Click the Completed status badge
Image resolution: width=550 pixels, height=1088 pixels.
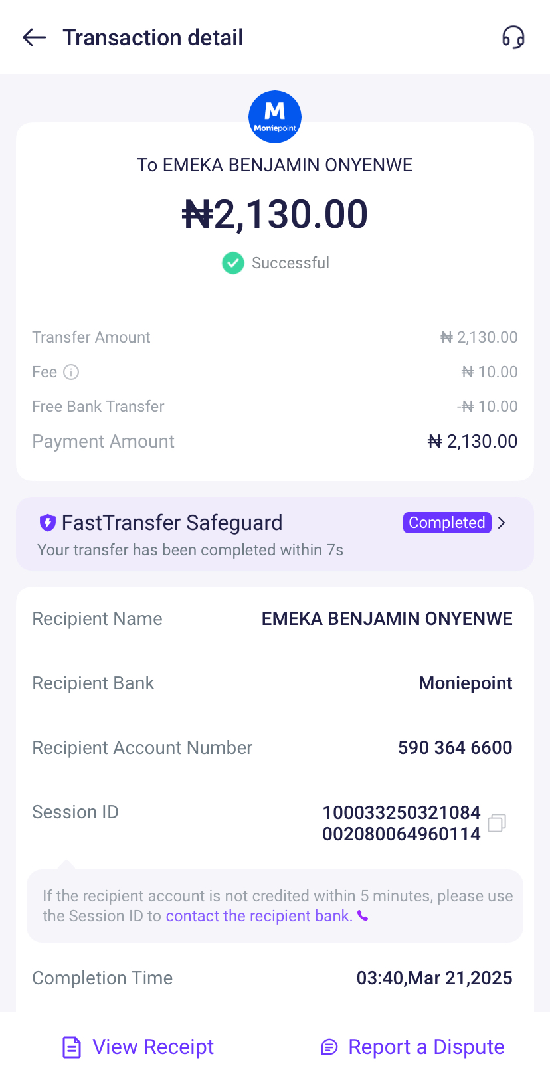coord(447,523)
